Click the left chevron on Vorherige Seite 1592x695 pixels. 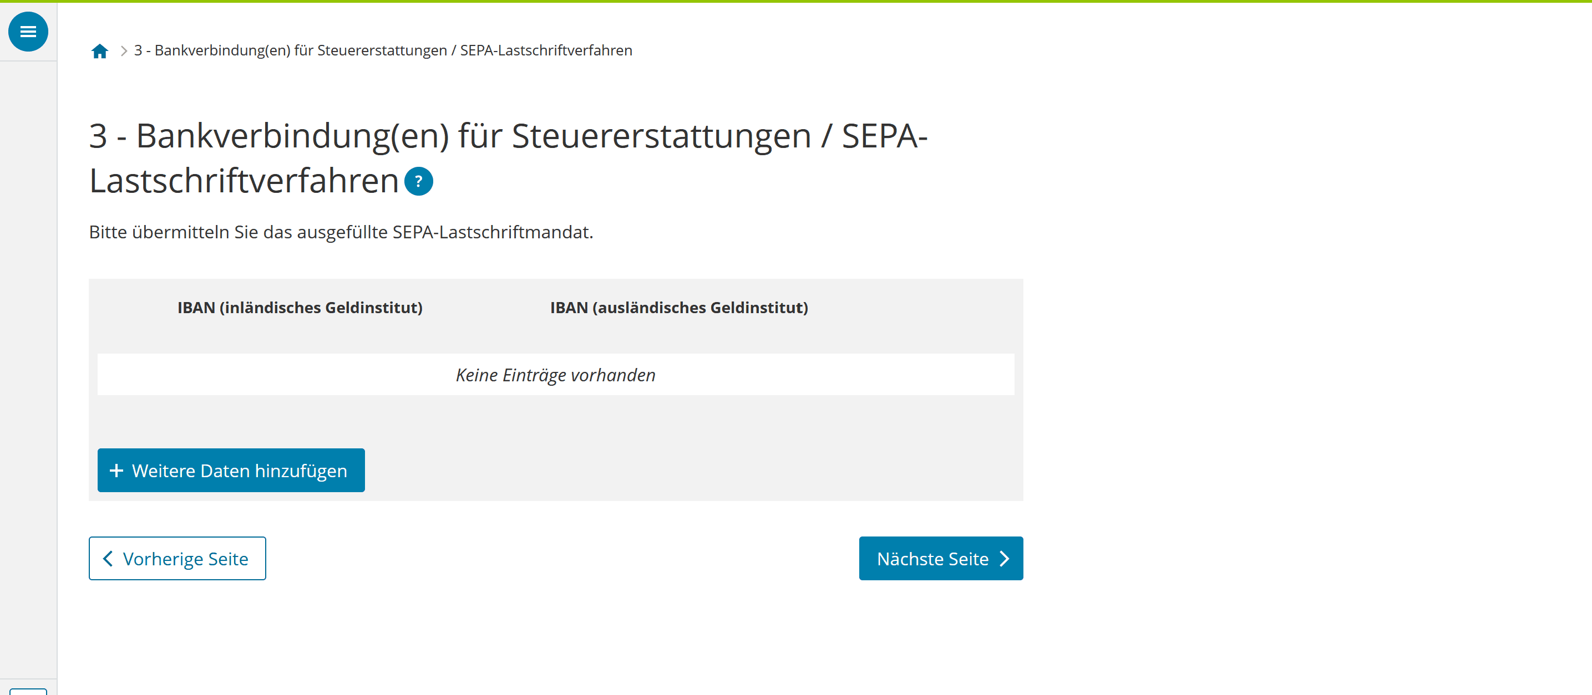pos(109,559)
